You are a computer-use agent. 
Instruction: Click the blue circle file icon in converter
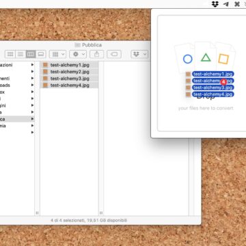pos(187,59)
